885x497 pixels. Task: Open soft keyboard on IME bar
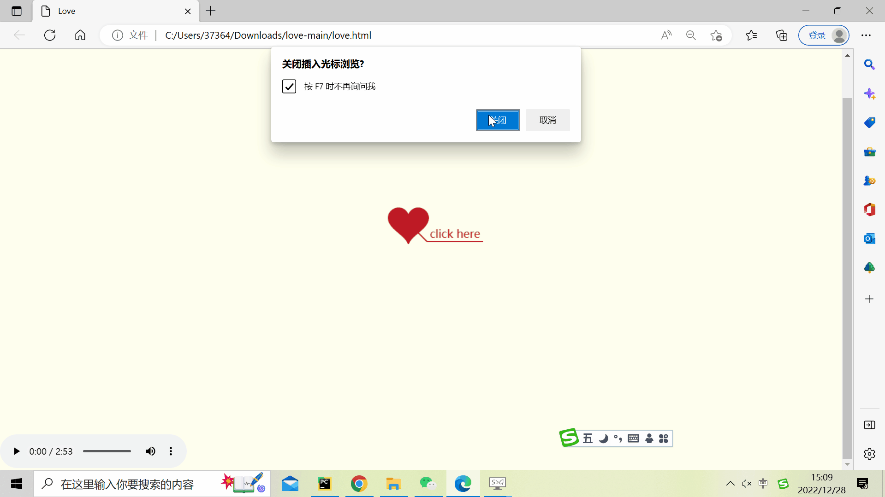634,439
